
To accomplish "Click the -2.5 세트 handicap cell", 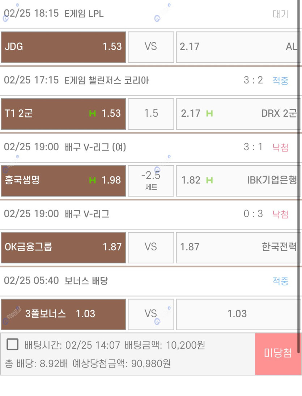I will [151, 181].
